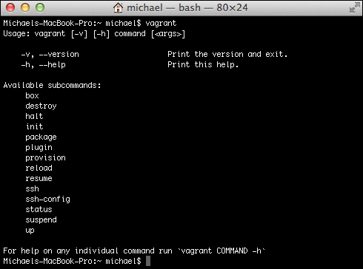This screenshot has height=269, width=363.
Task: Click the 'plugin' subcommand text
Action: click(39, 148)
